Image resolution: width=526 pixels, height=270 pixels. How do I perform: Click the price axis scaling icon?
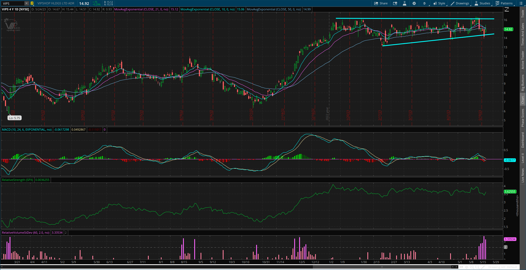point(507,9)
